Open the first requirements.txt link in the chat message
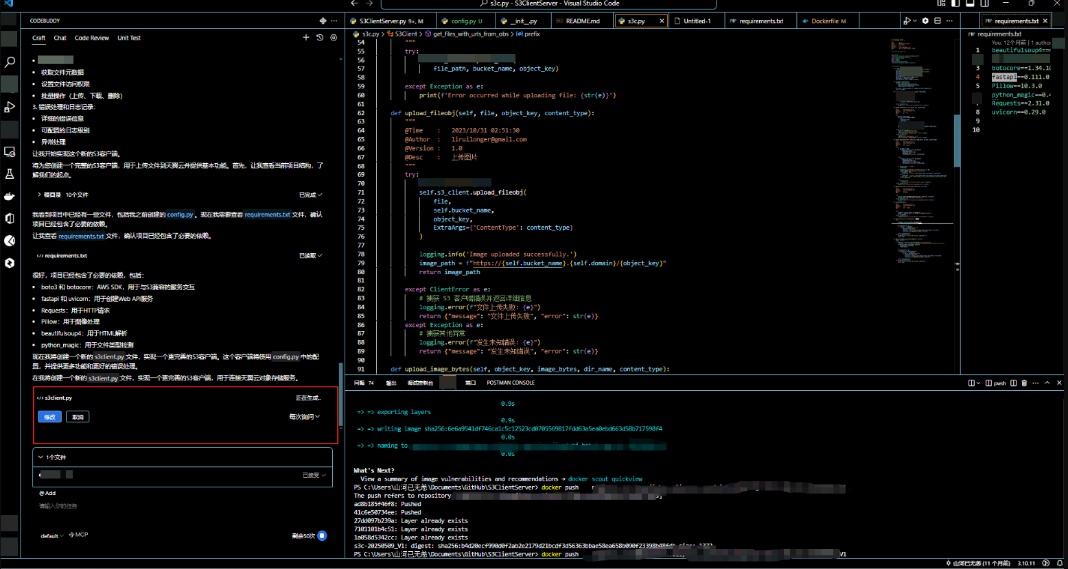The height and width of the screenshot is (569, 1068). point(267,215)
